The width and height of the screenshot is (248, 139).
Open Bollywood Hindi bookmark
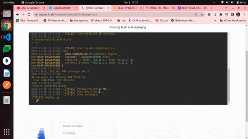183,20
